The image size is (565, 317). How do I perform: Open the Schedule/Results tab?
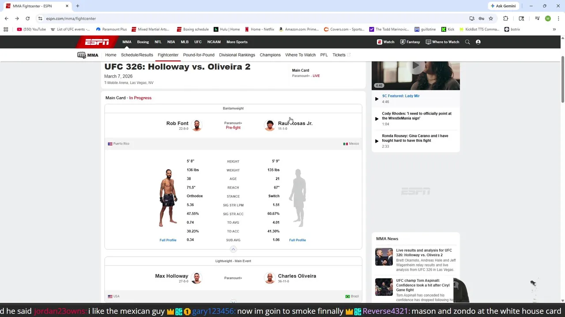click(137, 55)
